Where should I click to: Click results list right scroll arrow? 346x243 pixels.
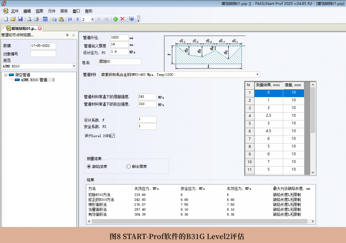[x=312, y=221]
